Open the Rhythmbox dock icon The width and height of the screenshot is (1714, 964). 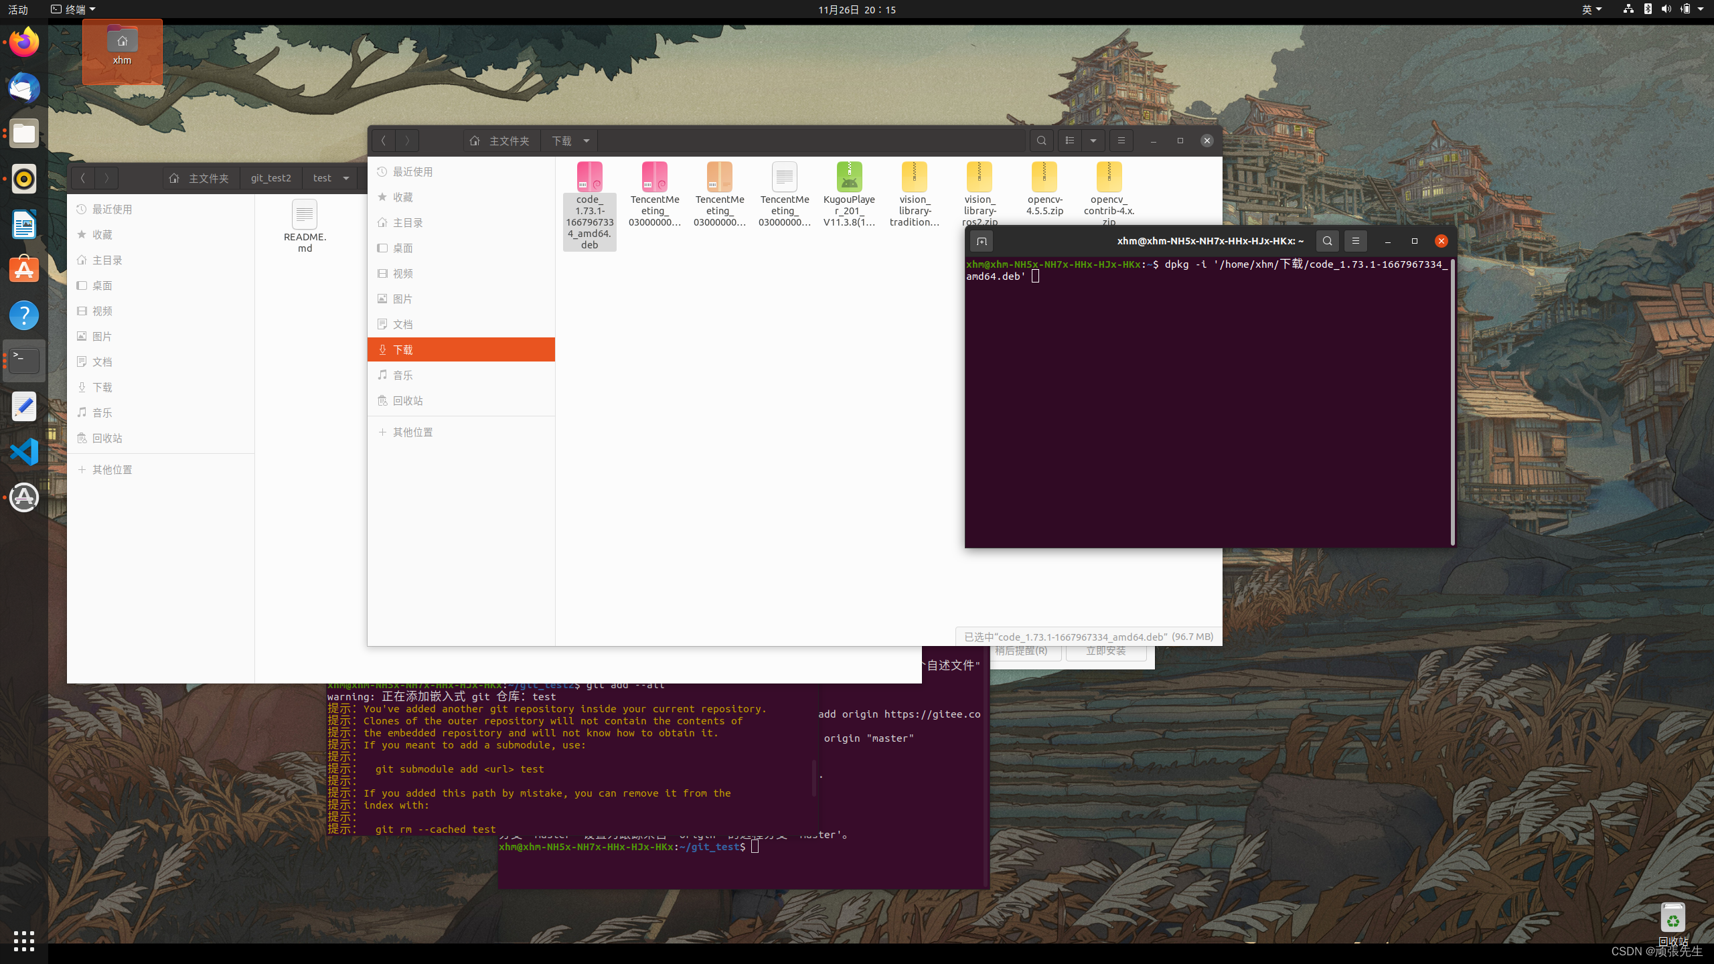(x=24, y=179)
